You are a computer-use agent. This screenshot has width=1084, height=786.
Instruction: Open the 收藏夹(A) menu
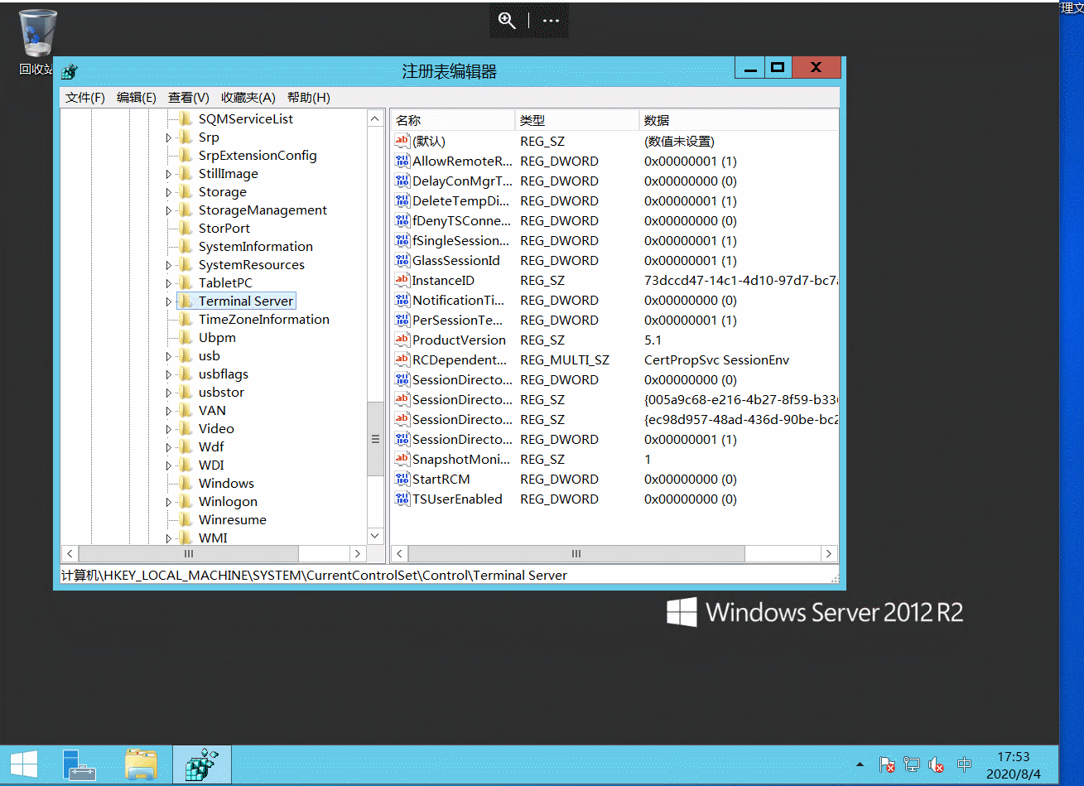[x=248, y=98]
